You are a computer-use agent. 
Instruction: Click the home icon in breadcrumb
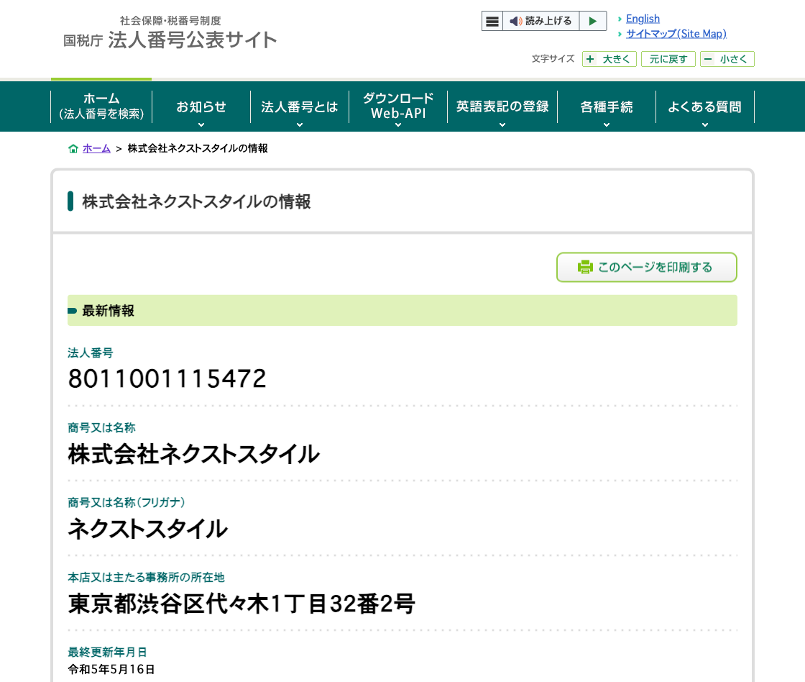coord(73,148)
